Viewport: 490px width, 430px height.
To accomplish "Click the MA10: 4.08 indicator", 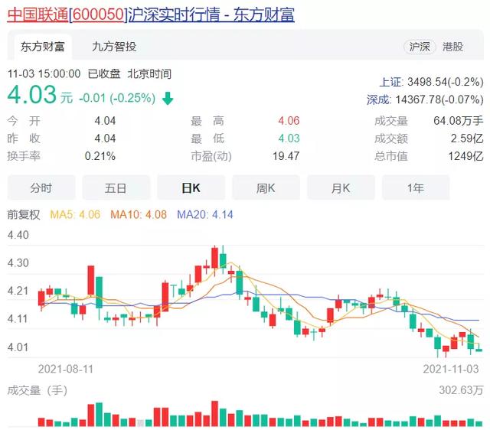I will coord(139,214).
